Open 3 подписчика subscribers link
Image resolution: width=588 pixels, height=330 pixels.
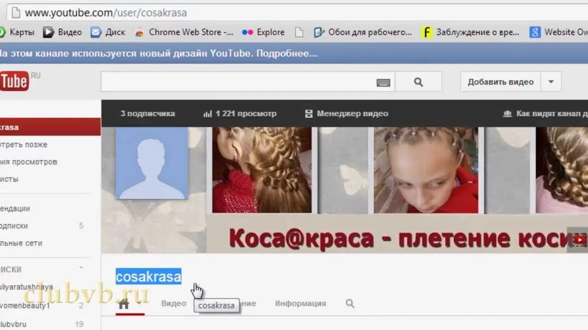(x=147, y=114)
